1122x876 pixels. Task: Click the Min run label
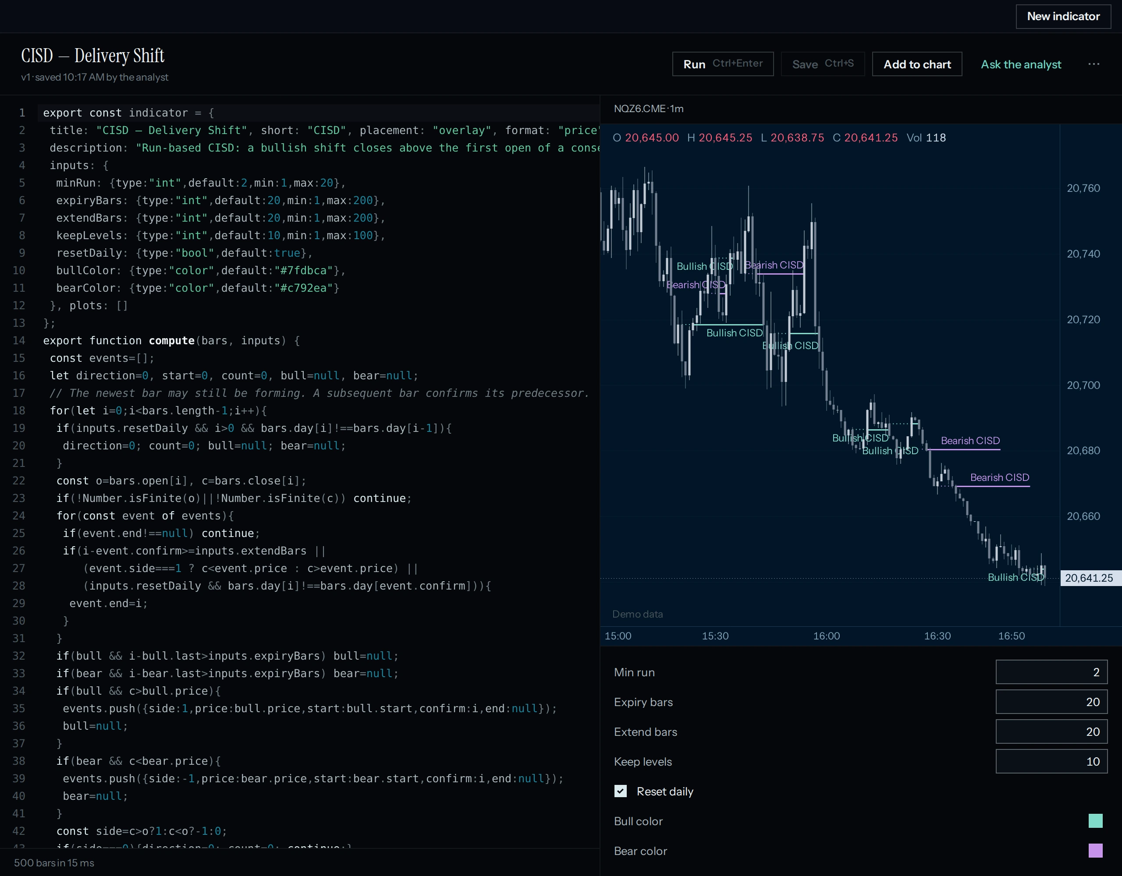coord(634,672)
